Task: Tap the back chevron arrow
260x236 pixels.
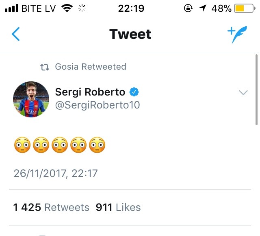Action: point(16,34)
